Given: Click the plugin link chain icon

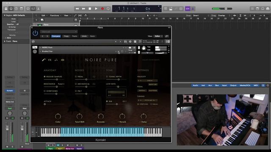Looking at the screenshot, I should [167, 36].
